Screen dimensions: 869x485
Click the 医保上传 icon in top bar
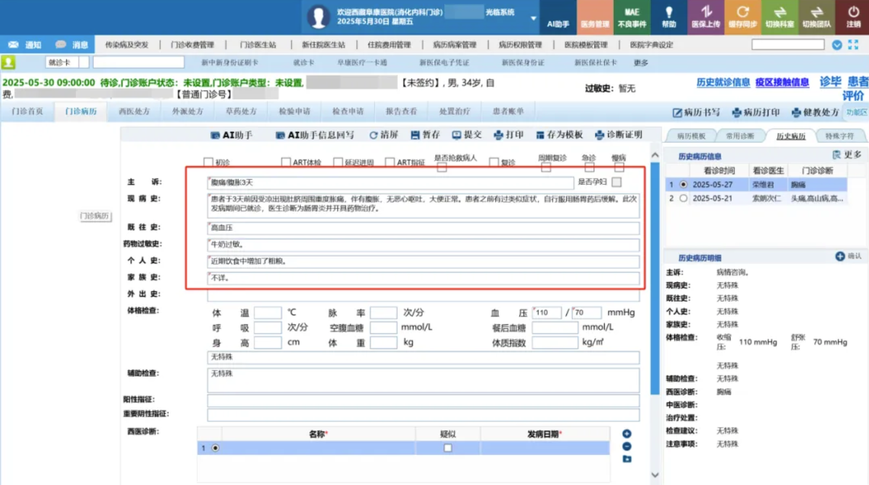[x=705, y=12]
